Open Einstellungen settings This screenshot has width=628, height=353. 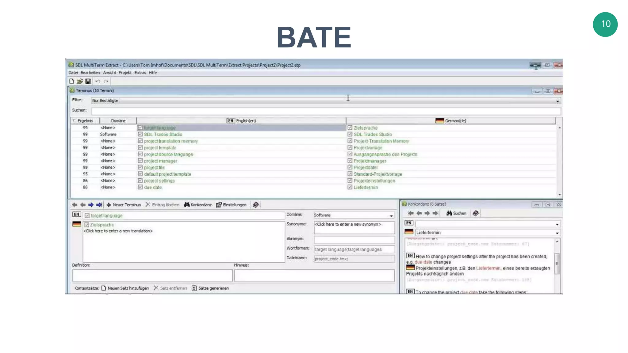click(x=231, y=205)
